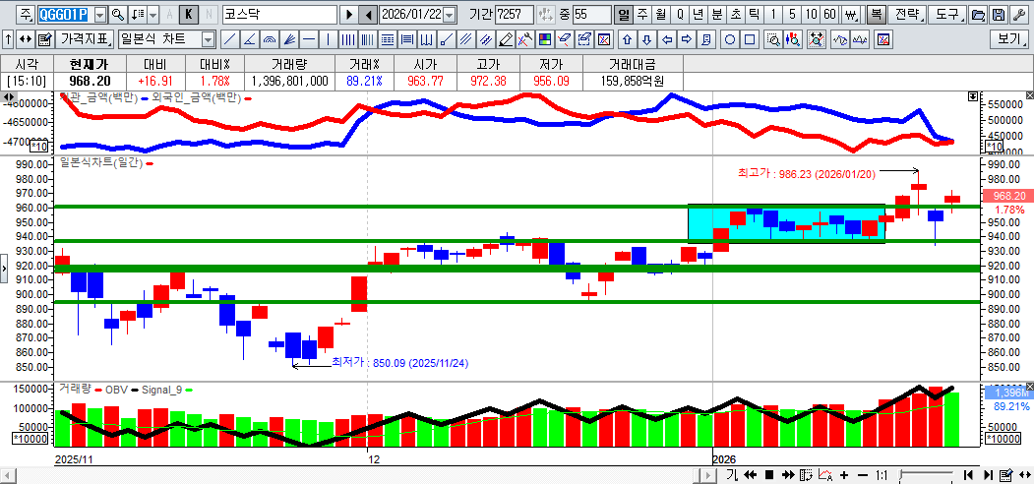The image size is (1034, 484).
Task: Toggle the 일 (daily) period button
Action: pyautogui.click(x=623, y=15)
